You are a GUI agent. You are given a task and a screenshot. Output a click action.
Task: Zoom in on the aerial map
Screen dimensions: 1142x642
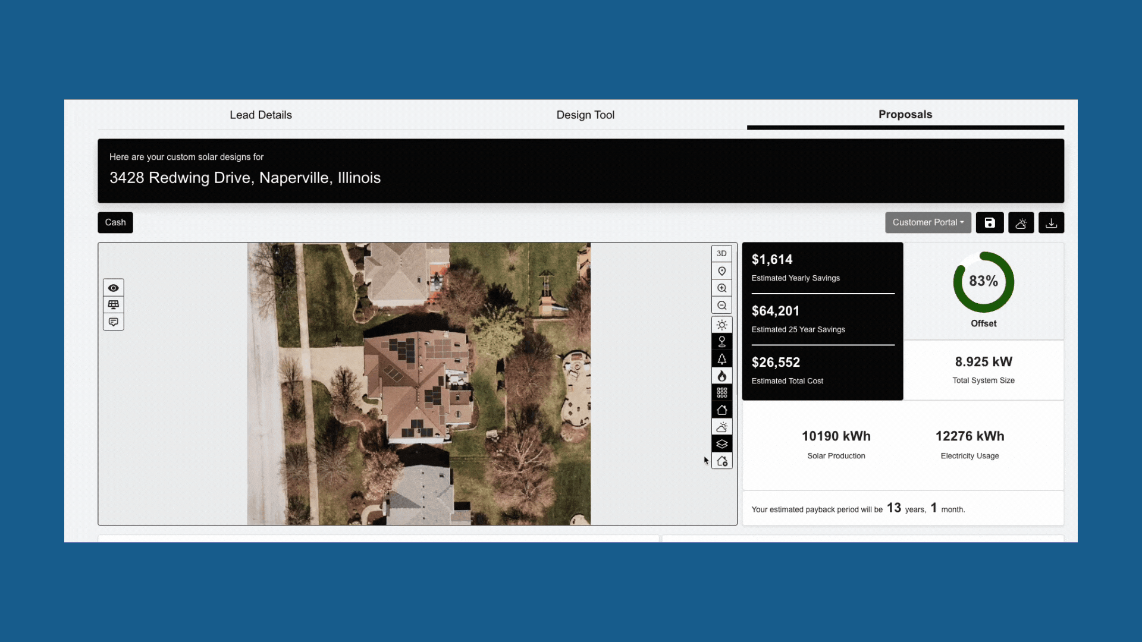point(721,288)
